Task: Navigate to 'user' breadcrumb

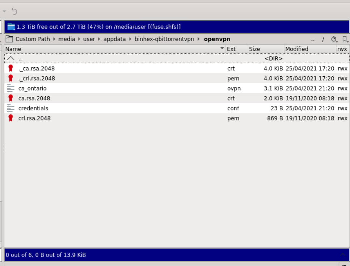Action: [89, 39]
